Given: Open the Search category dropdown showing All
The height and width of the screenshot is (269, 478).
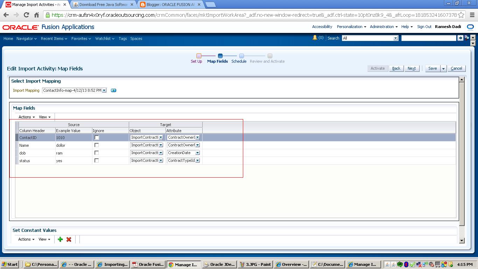Looking at the screenshot, I should point(370,38).
